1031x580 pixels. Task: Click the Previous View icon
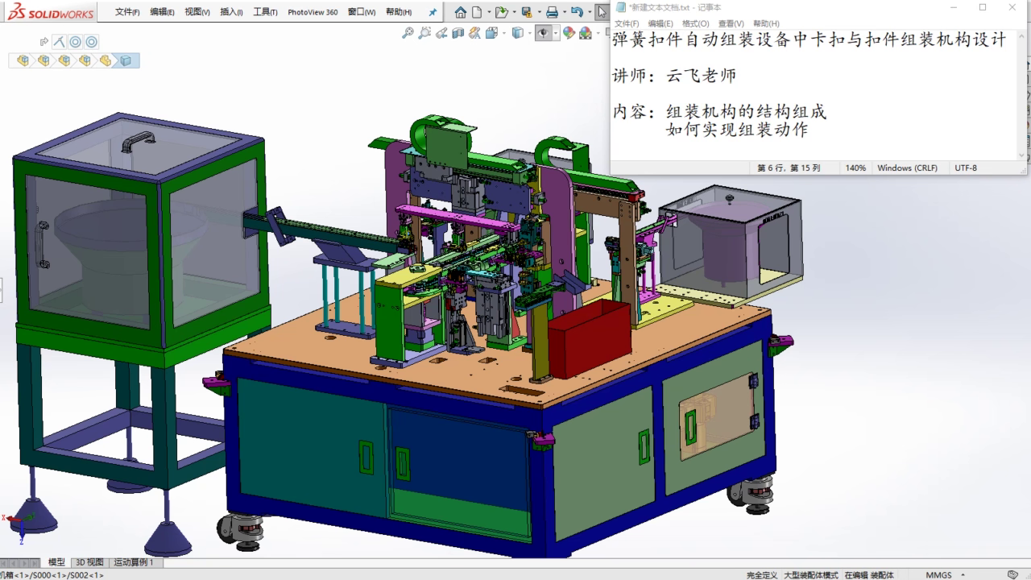point(441,33)
